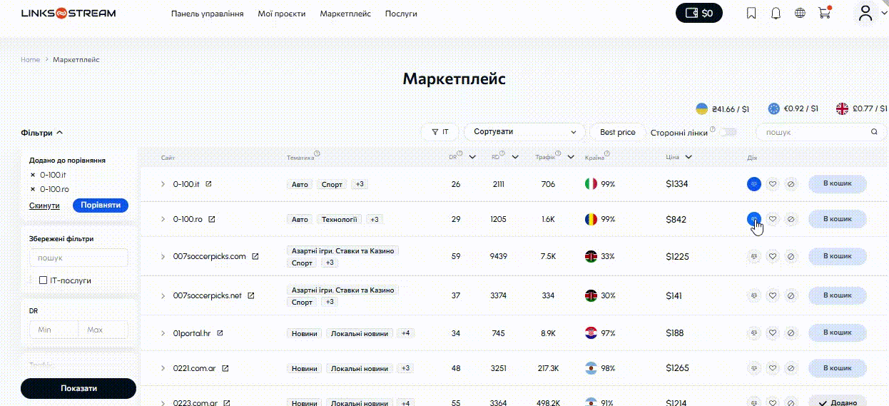This screenshot has width=889, height=406.
Task: Show +4 topics for 01portal.hr
Action: [x=406, y=333]
